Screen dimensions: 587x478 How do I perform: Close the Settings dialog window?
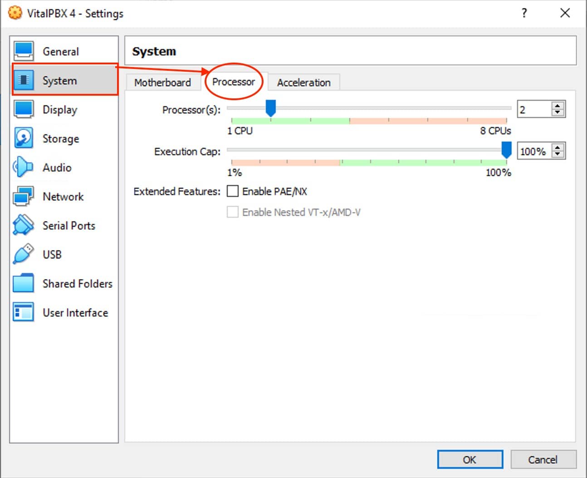pyautogui.click(x=565, y=13)
